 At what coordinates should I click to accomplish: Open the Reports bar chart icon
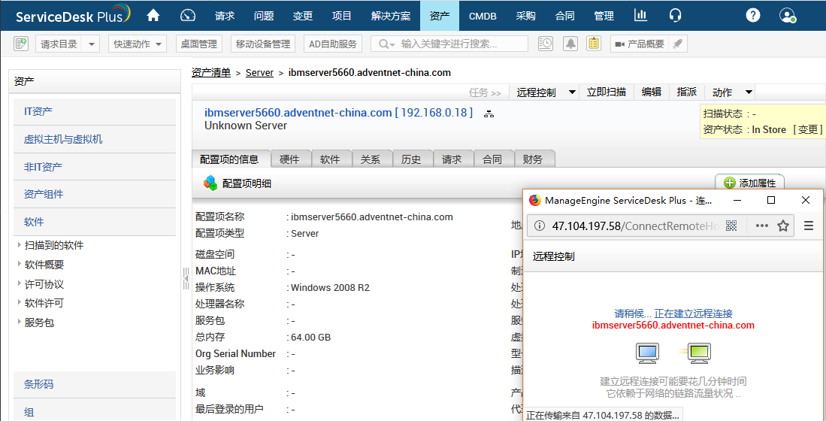pos(640,15)
